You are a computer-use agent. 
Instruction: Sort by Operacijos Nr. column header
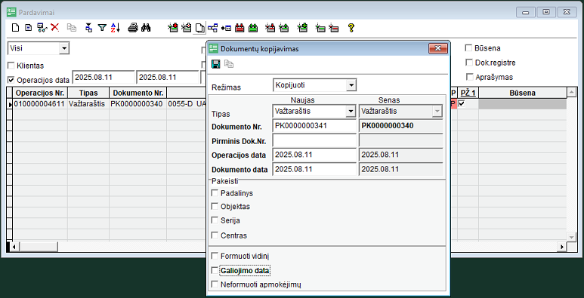click(40, 93)
